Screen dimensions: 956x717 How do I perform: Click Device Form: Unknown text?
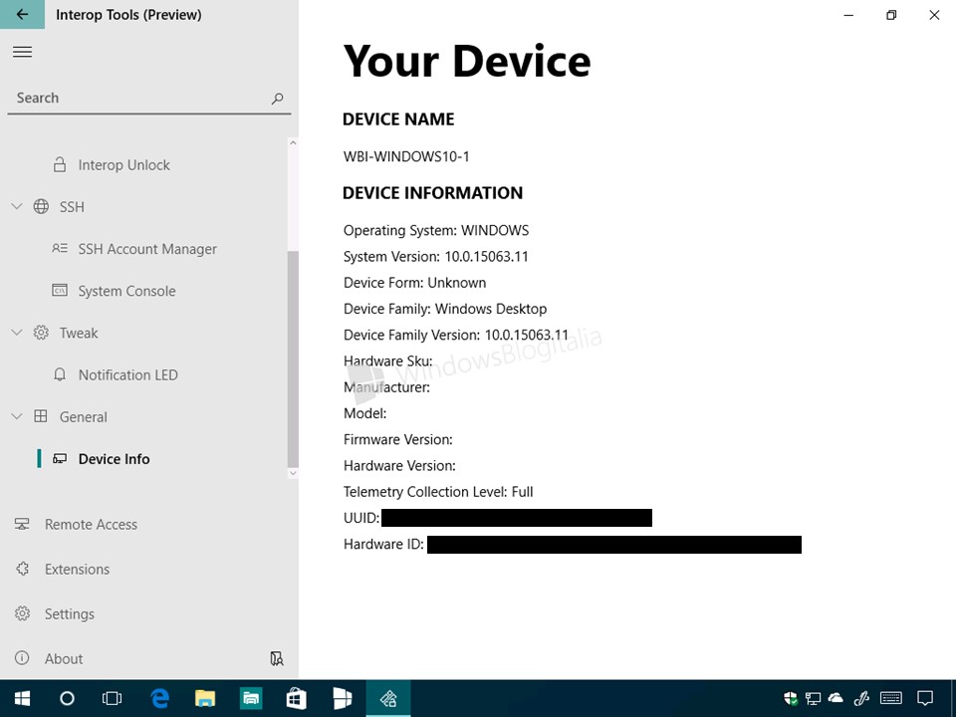click(414, 283)
